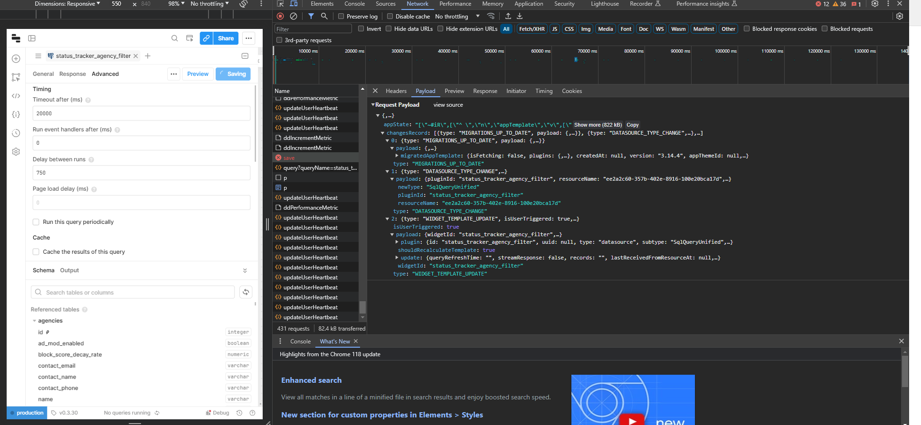921x425 pixels.
Task: Click the Share button
Action: [226, 38]
